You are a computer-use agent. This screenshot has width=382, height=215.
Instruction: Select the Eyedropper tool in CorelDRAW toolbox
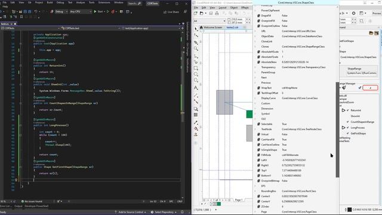click(x=196, y=122)
